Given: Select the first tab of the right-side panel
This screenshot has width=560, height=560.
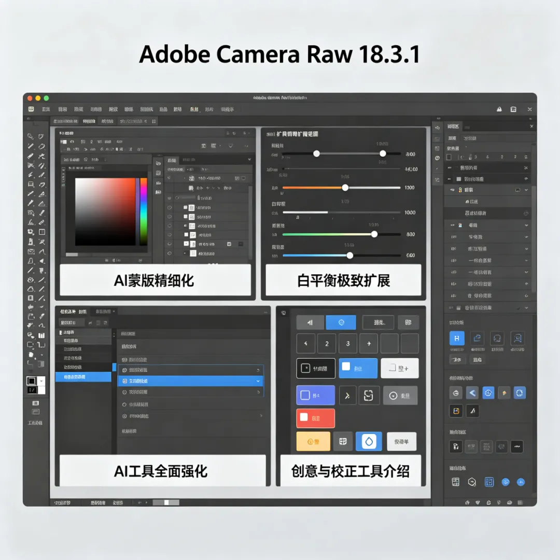Looking at the screenshot, I should tap(453, 127).
